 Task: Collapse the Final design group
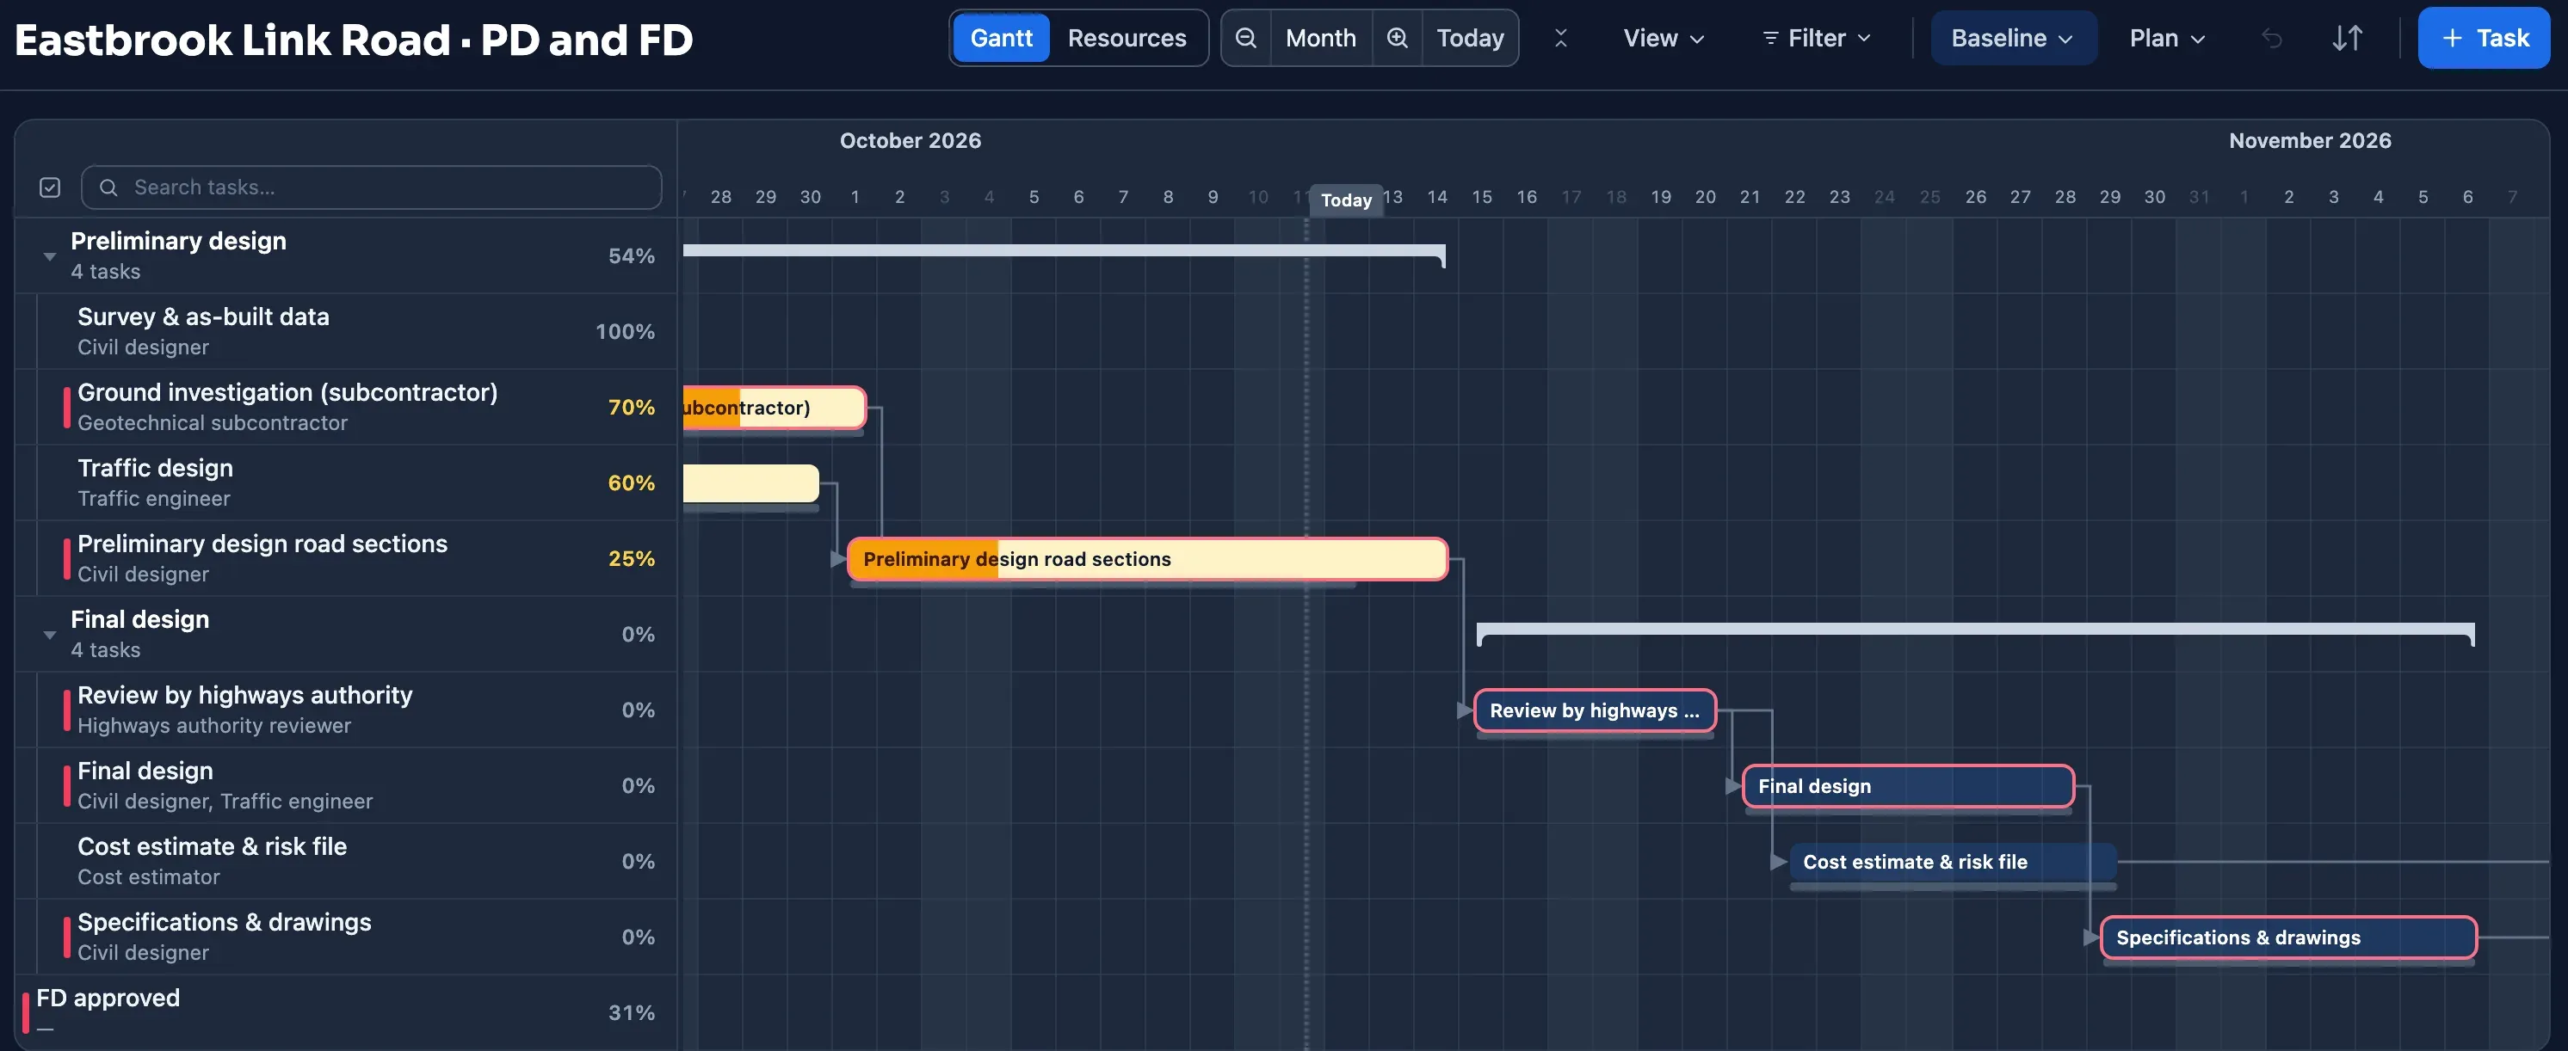pos(49,636)
